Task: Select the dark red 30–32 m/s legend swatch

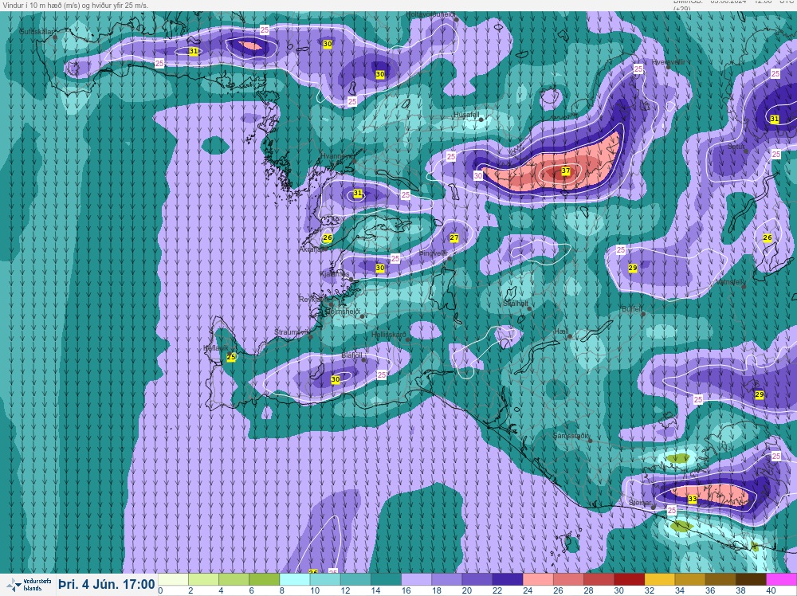Action: 630,579
